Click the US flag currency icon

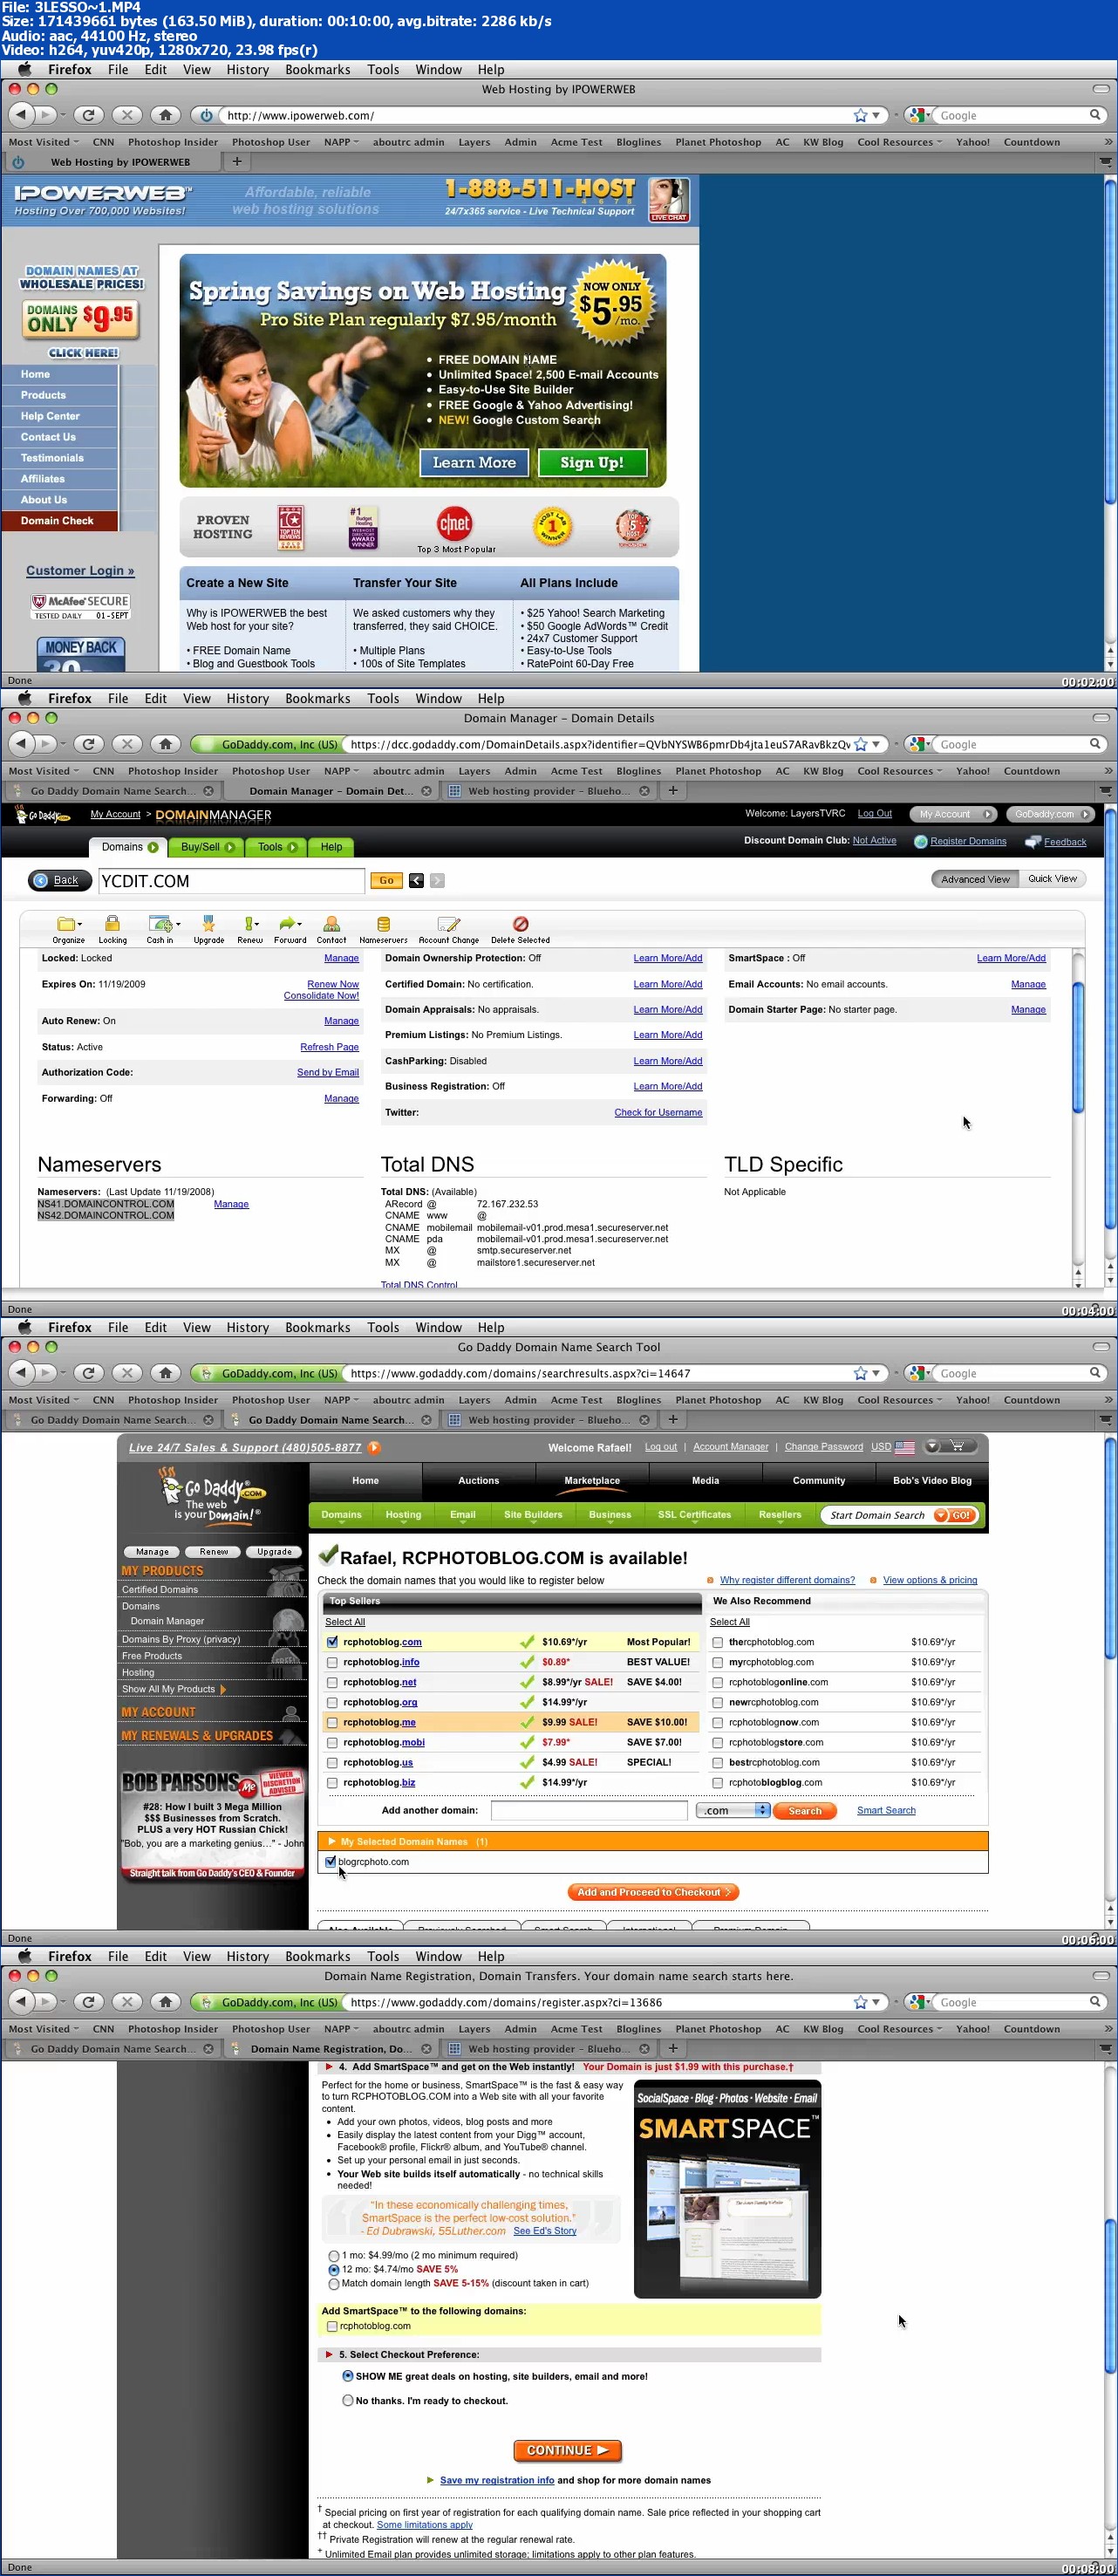905,1447
